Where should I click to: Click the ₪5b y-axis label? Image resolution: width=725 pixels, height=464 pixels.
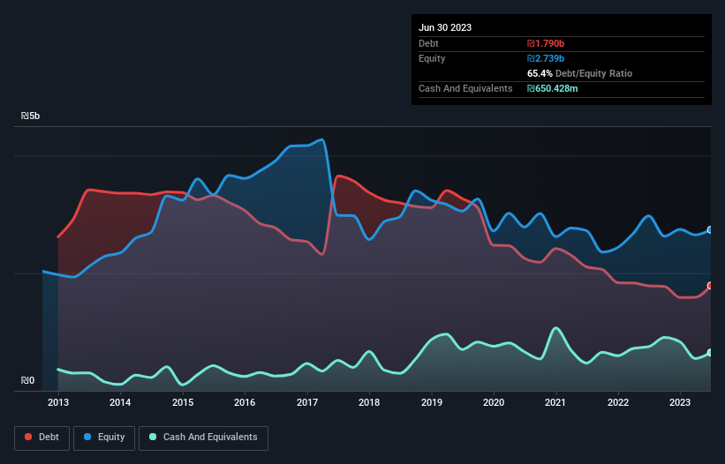[x=31, y=116]
